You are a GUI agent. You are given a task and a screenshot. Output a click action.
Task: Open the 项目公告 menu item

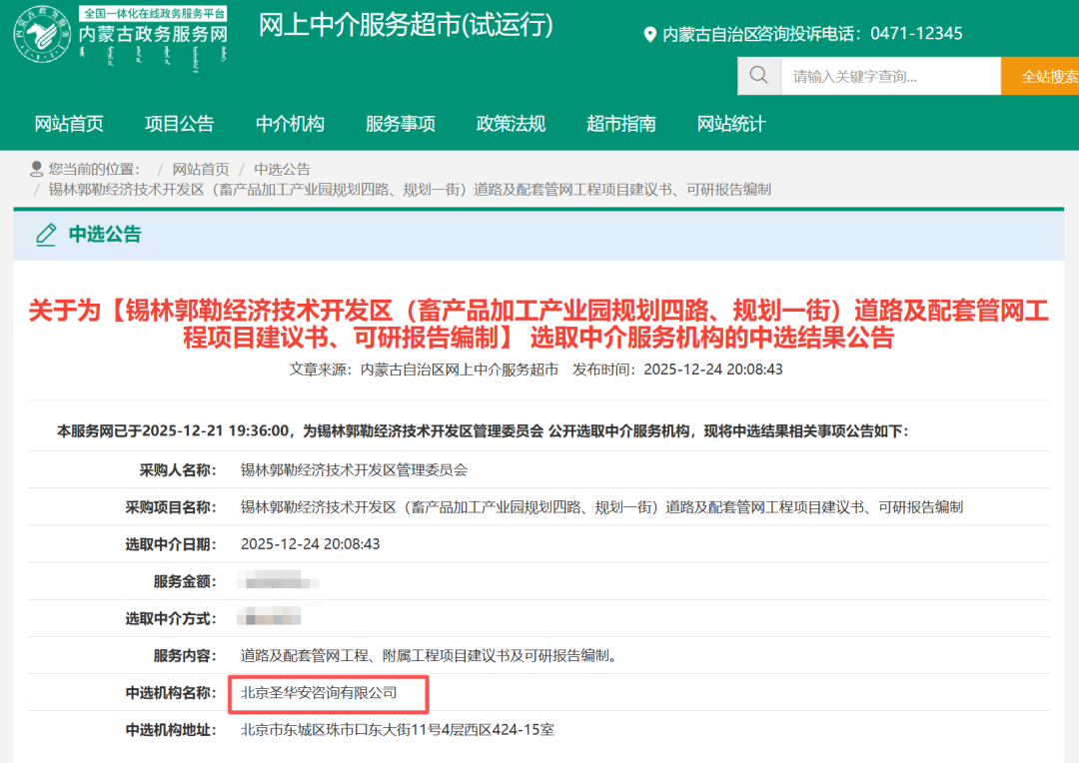[179, 124]
